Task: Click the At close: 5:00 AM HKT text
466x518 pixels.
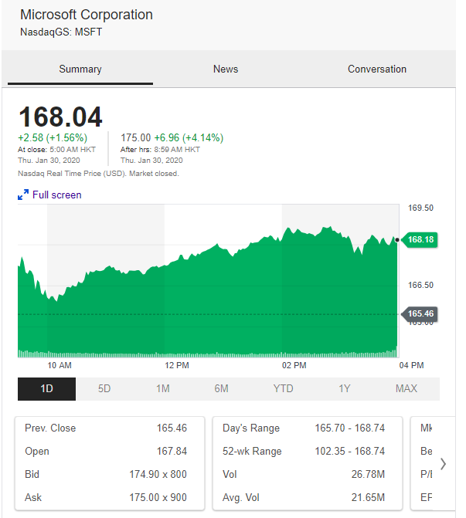Action: point(56,150)
